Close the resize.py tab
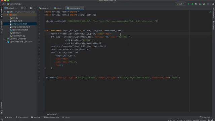This screenshot has height=121, width=215. (x=50, y=8)
